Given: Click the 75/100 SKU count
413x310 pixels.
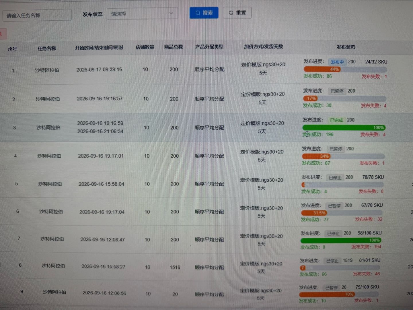Looking at the screenshot, I should [367, 287].
